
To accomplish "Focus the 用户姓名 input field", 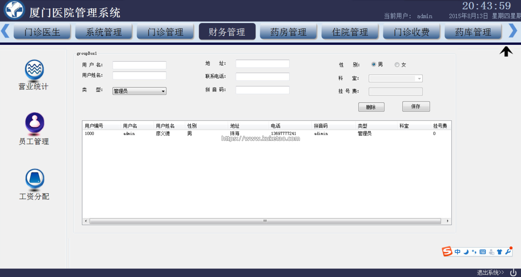I will pyautogui.click(x=139, y=75).
